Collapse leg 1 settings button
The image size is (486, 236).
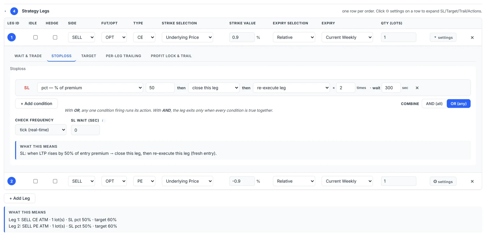443,37
